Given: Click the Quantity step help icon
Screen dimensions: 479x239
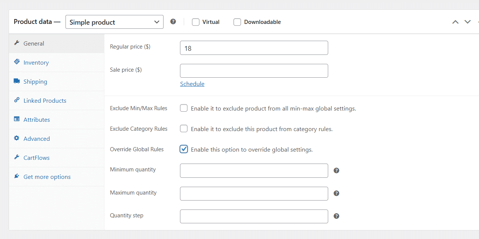Looking at the screenshot, I should click(336, 216).
